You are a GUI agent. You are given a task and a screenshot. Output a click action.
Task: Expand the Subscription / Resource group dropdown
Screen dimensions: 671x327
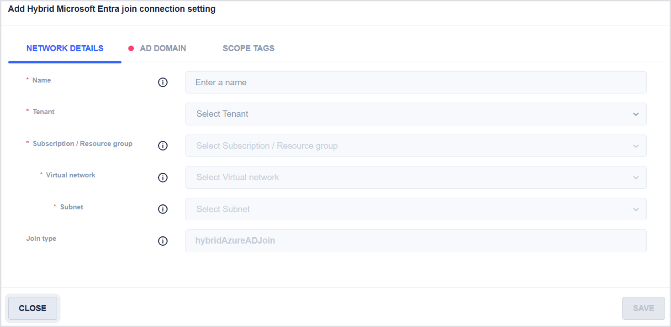(x=416, y=146)
